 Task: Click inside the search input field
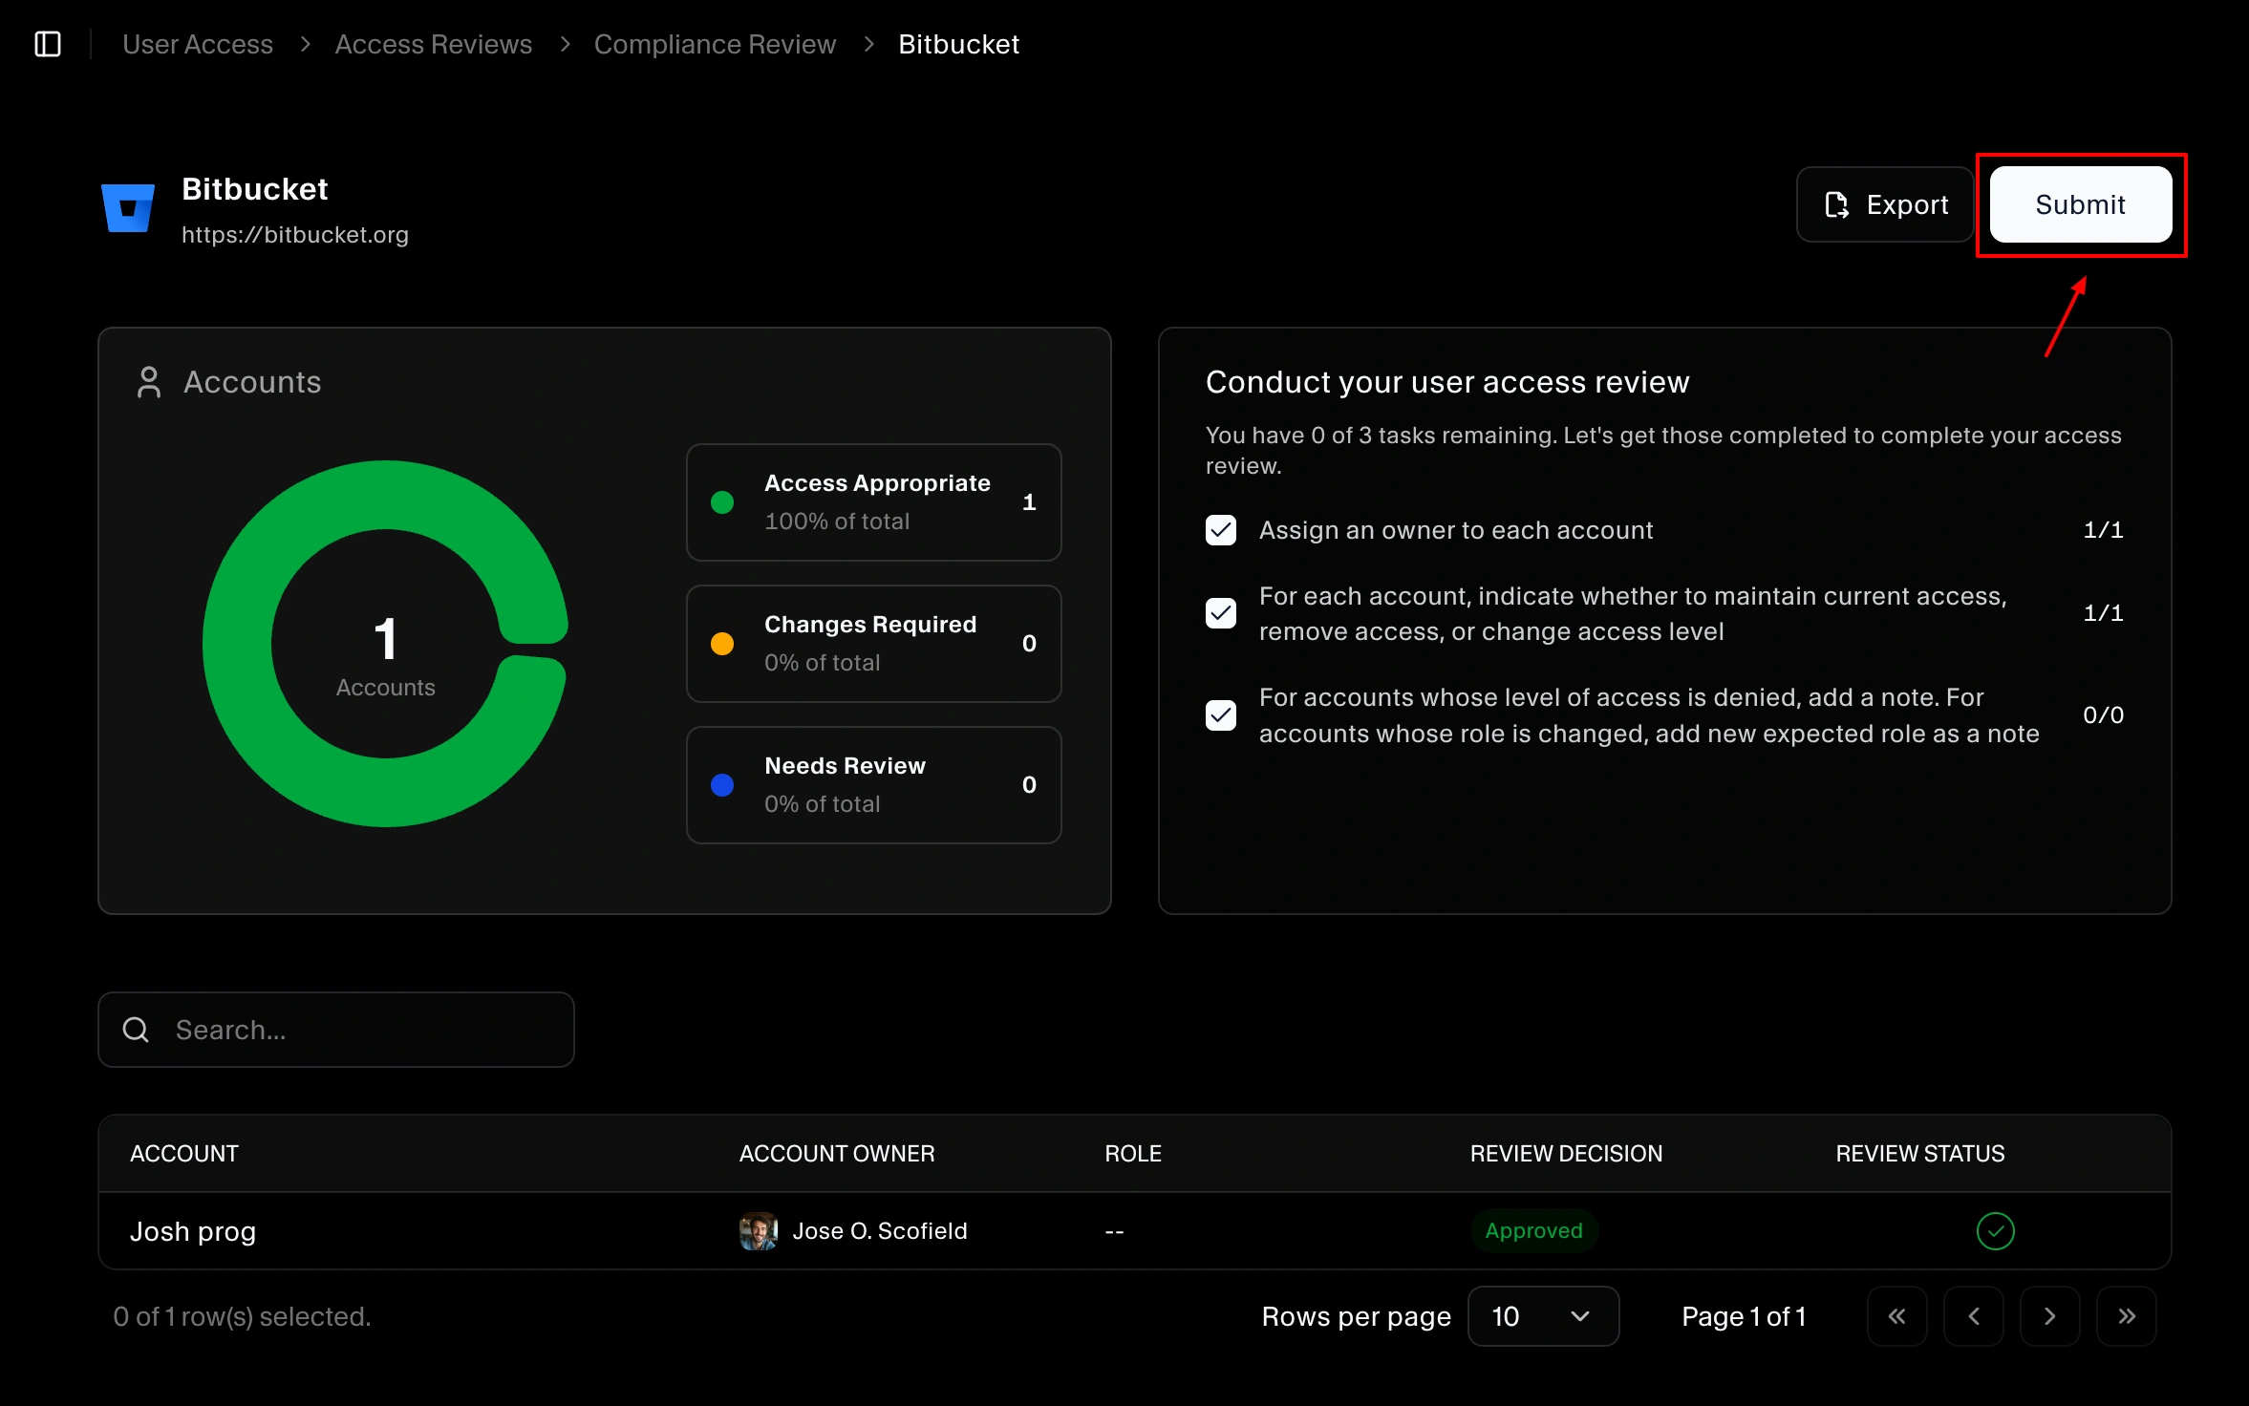coord(334,1029)
